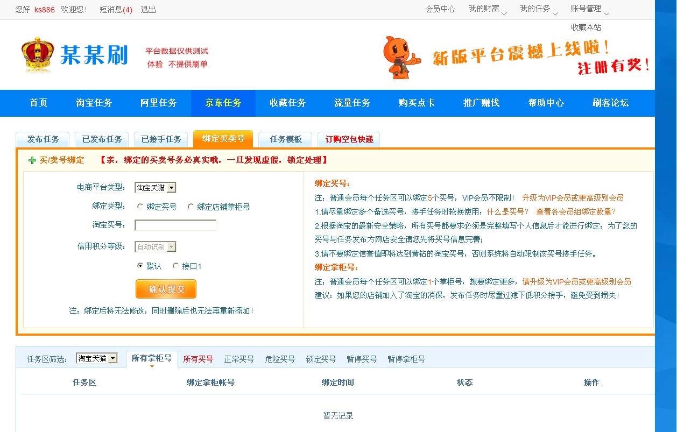Open the 电商平台类型 dropdown
This screenshot has height=432, width=677.
point(155,188)
